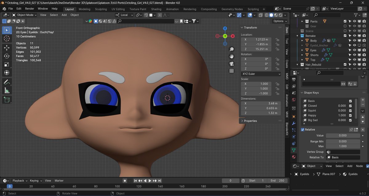Image resolution: width=369 pixels, height=196 pixels.
Task: Toggle camera view with the camera gizmo
Action: tap(232, 64)
